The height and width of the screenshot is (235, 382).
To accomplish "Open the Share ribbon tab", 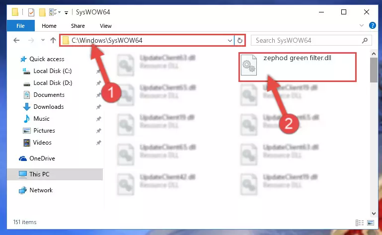I will 78,26.
